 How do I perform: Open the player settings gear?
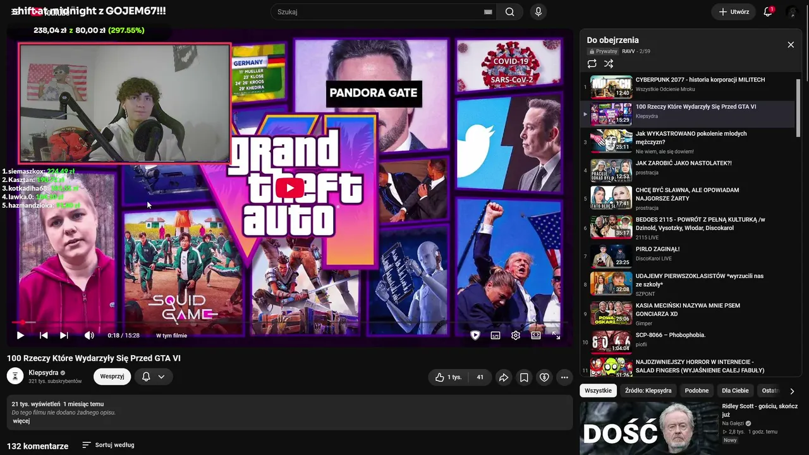click(516, 336)
